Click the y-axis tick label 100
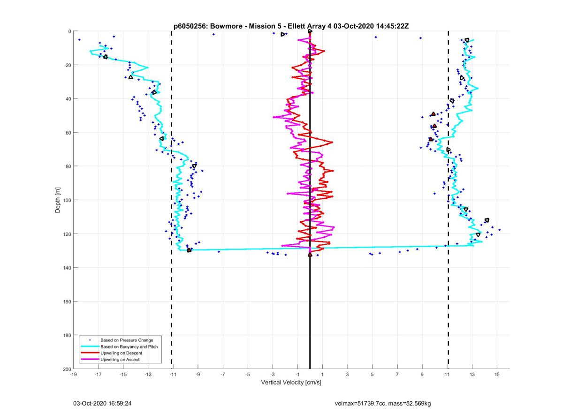 tap(66, 200)
